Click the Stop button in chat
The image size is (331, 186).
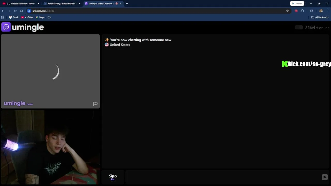coord(113,177)
